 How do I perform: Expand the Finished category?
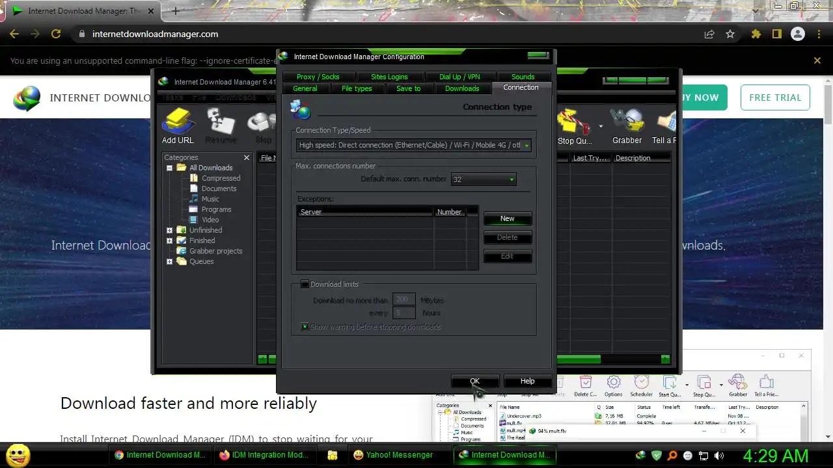[x=169, y=240]
